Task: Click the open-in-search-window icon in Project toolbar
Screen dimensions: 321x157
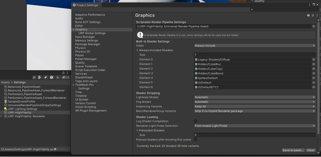Action: click(x=34, y=77)
